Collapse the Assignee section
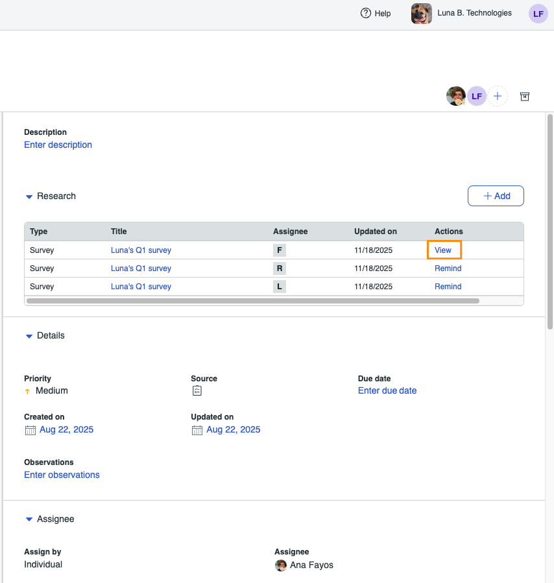 pos(29,519)
